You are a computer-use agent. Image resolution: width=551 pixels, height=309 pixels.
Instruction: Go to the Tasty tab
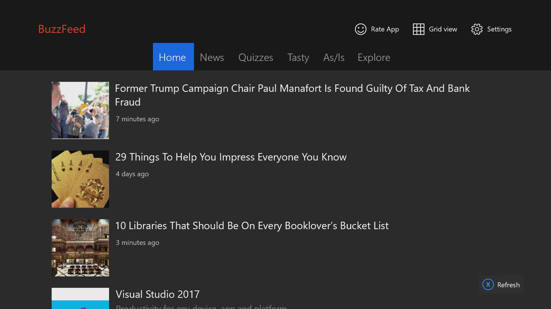(298, 58)
